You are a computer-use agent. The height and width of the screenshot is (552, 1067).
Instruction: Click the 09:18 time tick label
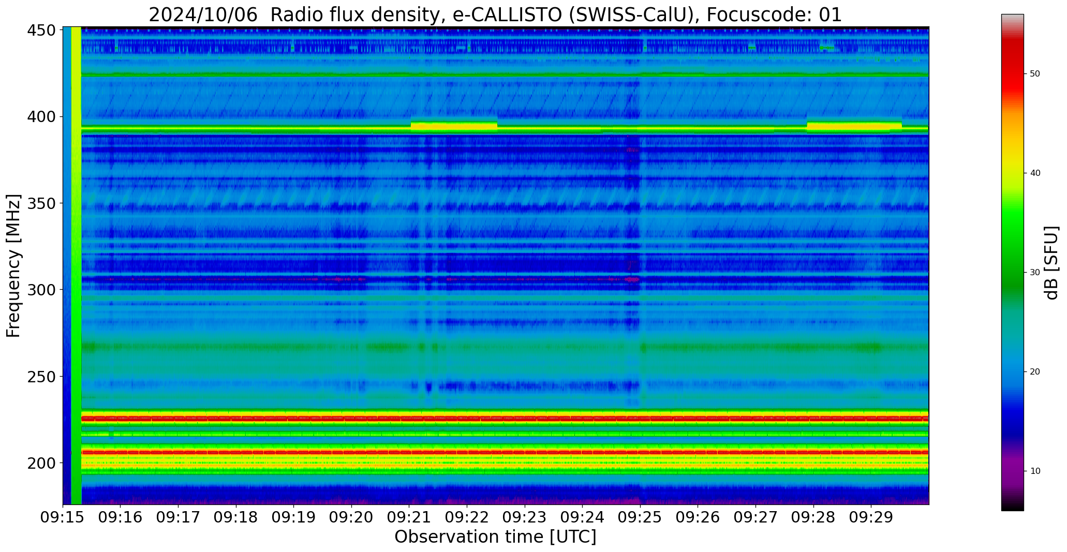236,517
